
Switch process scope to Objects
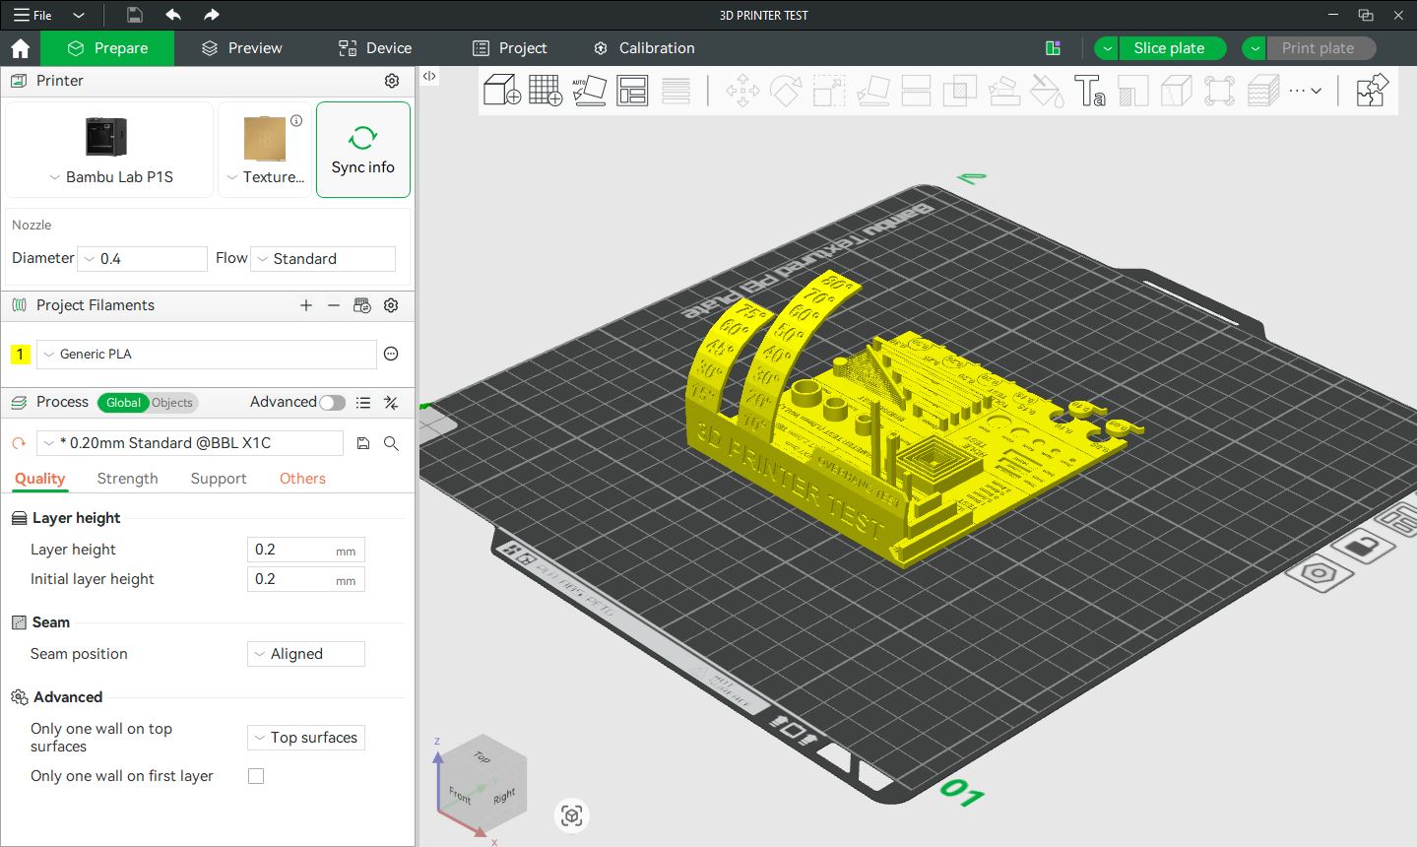tap(172, 403)
